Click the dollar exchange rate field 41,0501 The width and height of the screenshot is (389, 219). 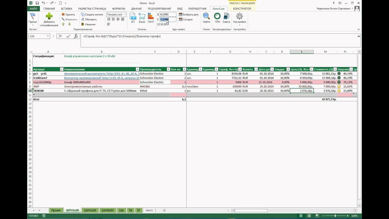click(168, 15)
